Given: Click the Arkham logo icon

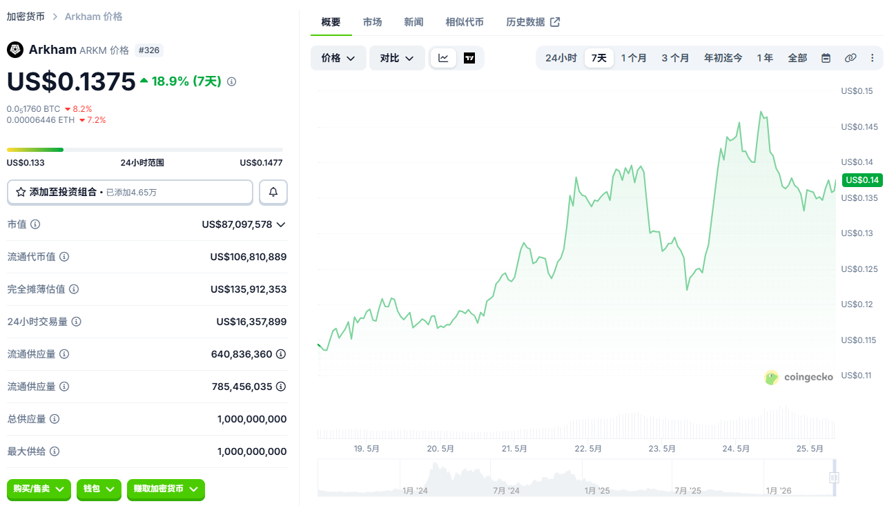Looking at the screenshot, I should pyautogui.click(x=15, y=50).
